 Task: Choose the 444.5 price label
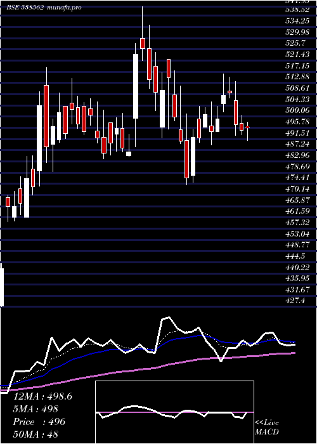(295, 256)
